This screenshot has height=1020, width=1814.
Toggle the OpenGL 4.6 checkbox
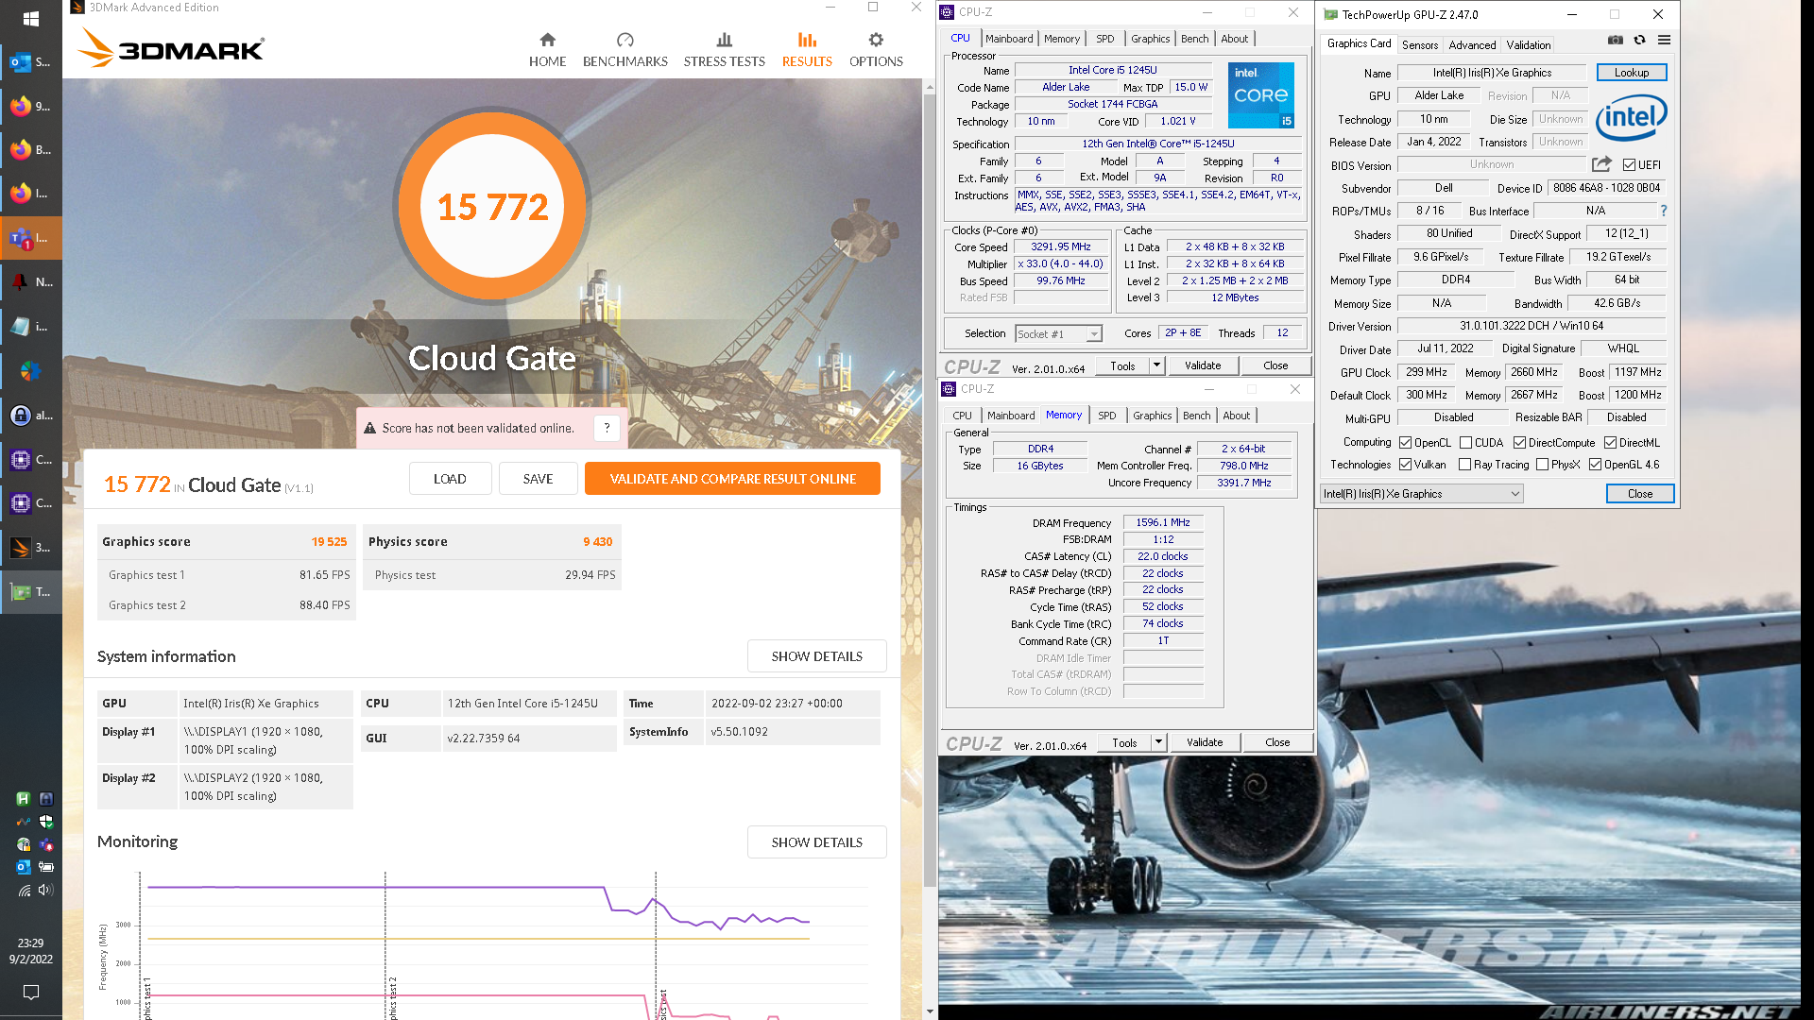[1595, 464]
